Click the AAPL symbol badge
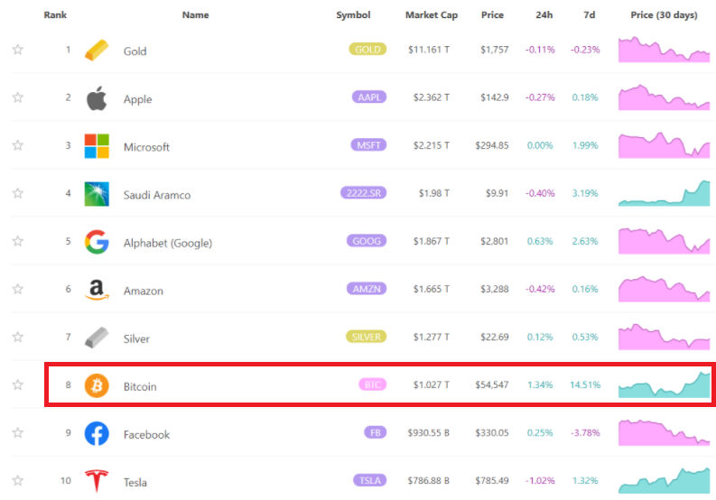This screenshot has width=716, height=500. click(x=369, y=97)
